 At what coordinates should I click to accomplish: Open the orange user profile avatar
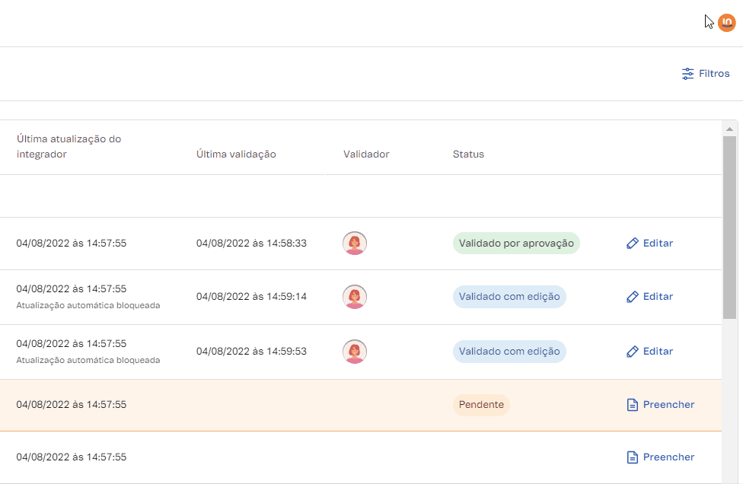click(x=726, y=23)
